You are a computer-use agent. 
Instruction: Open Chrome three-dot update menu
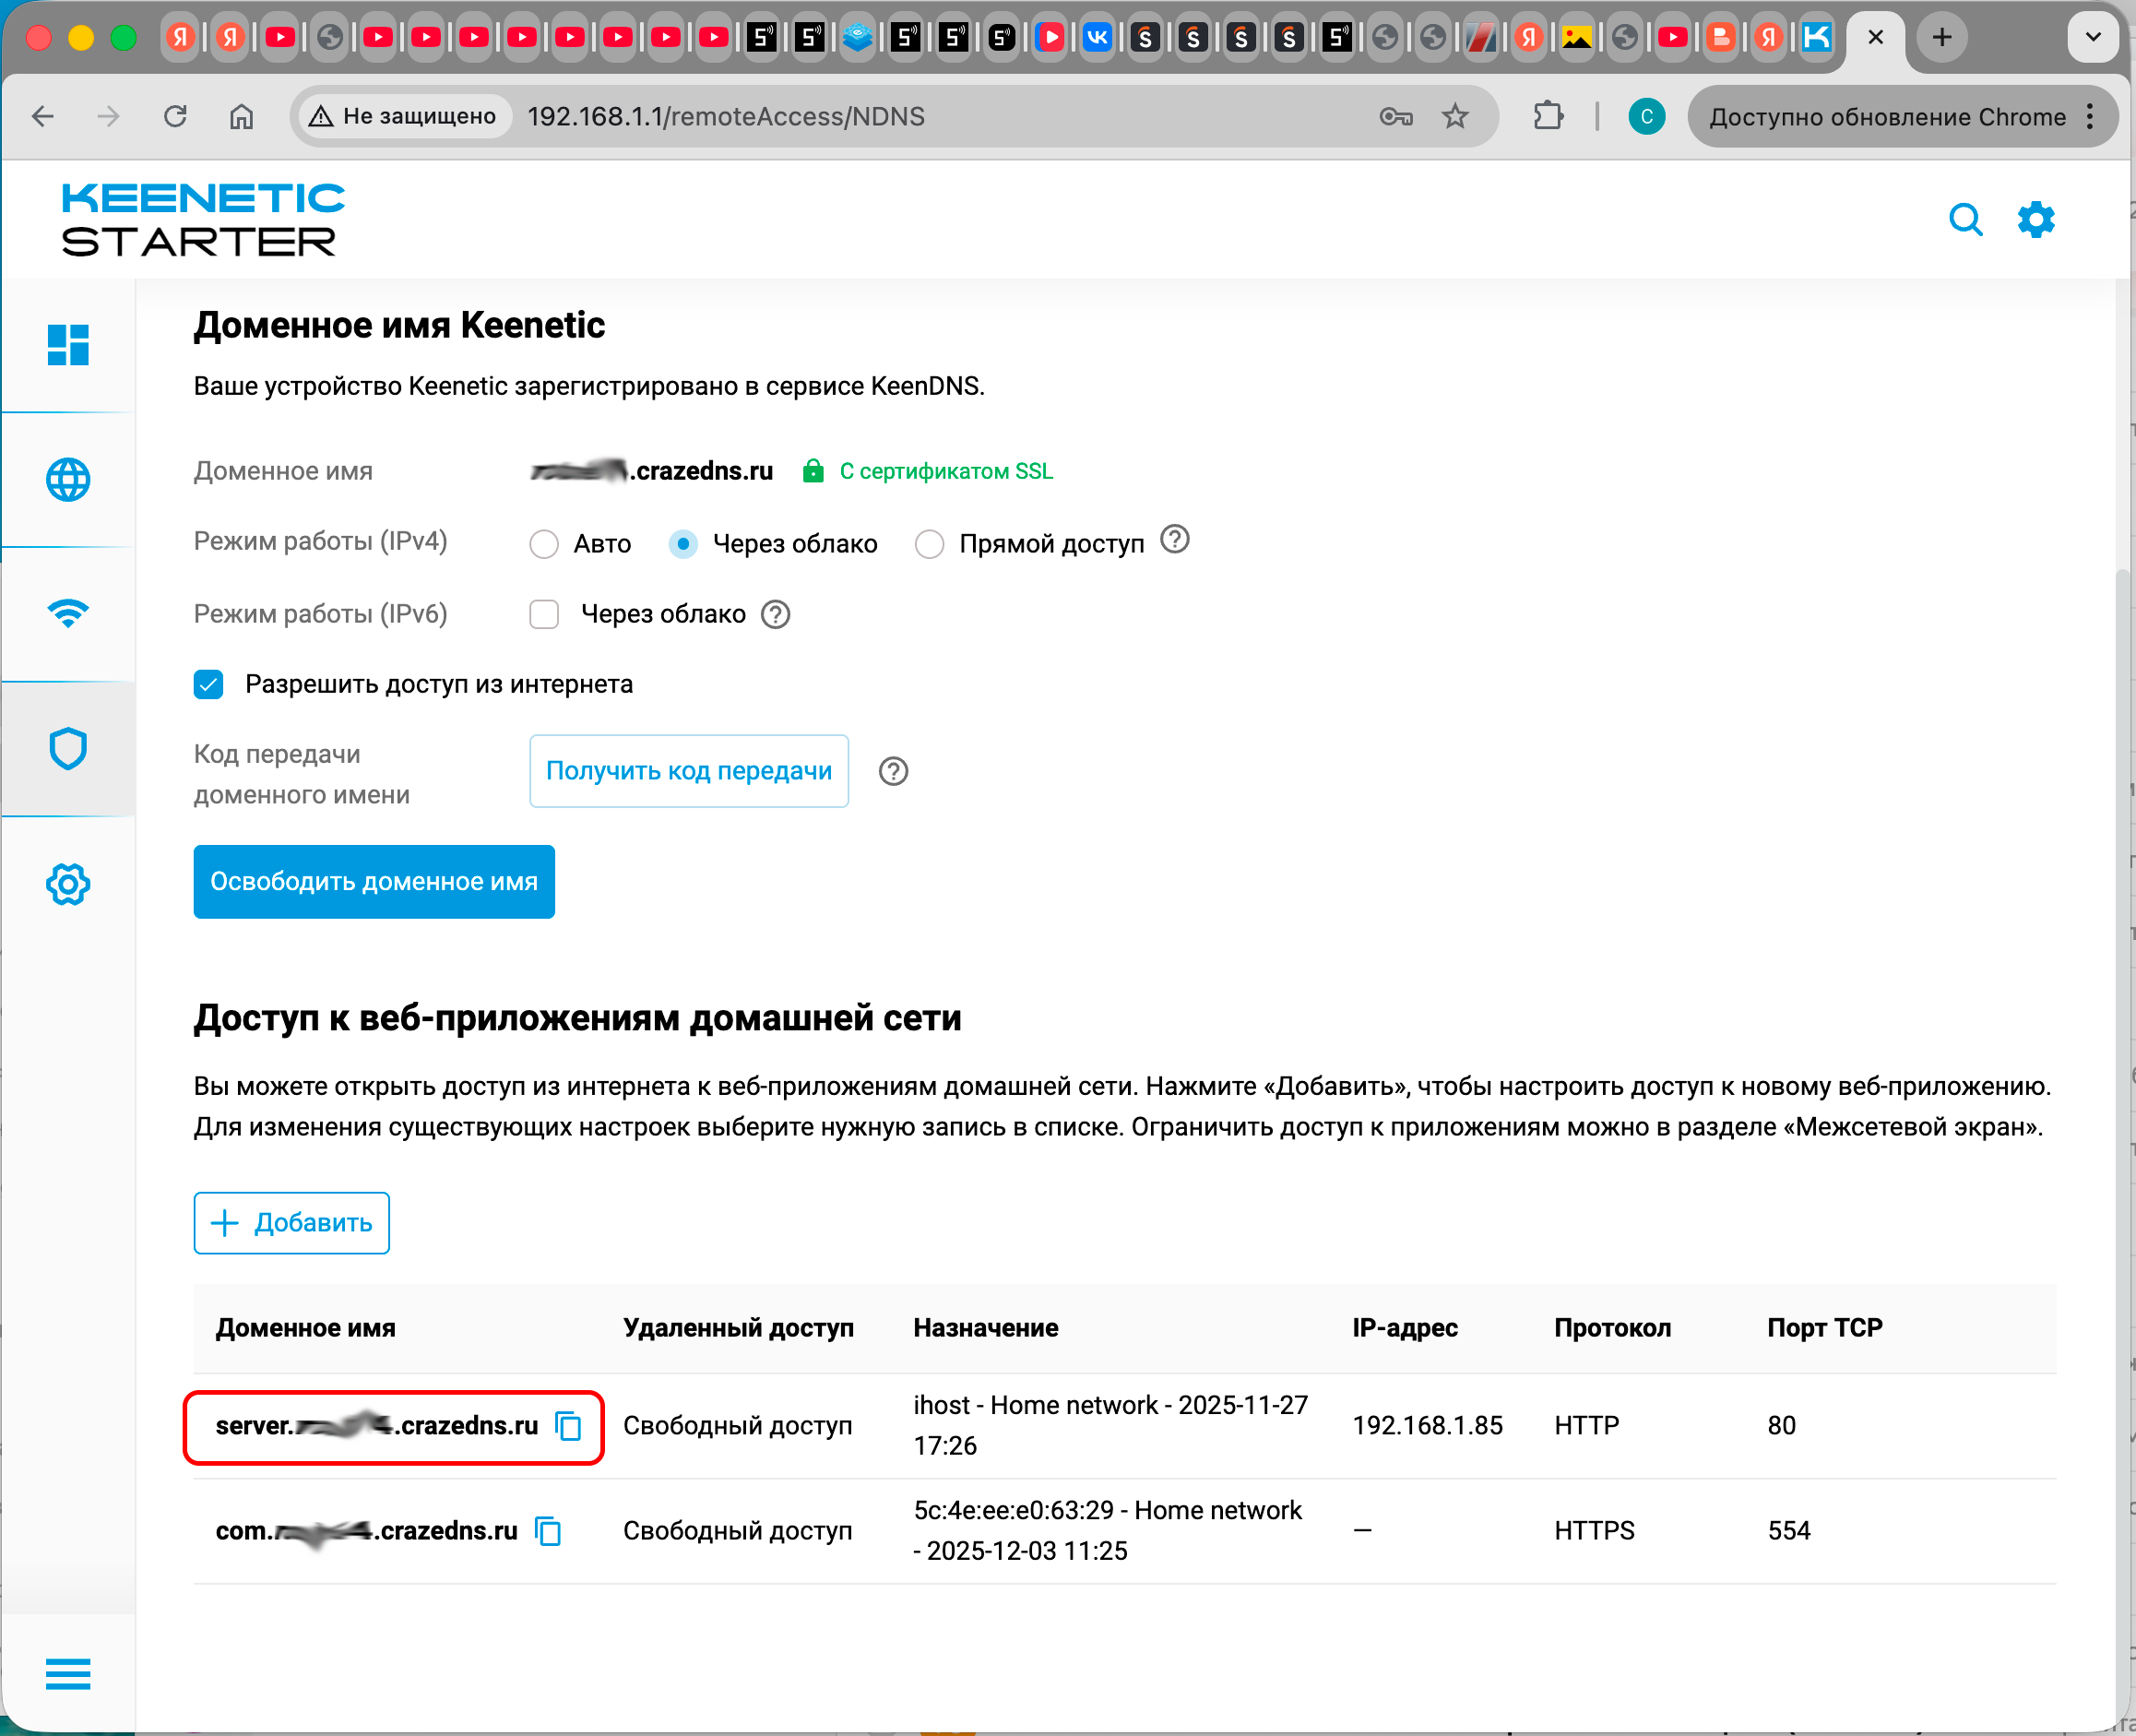tap(2091, 117)
